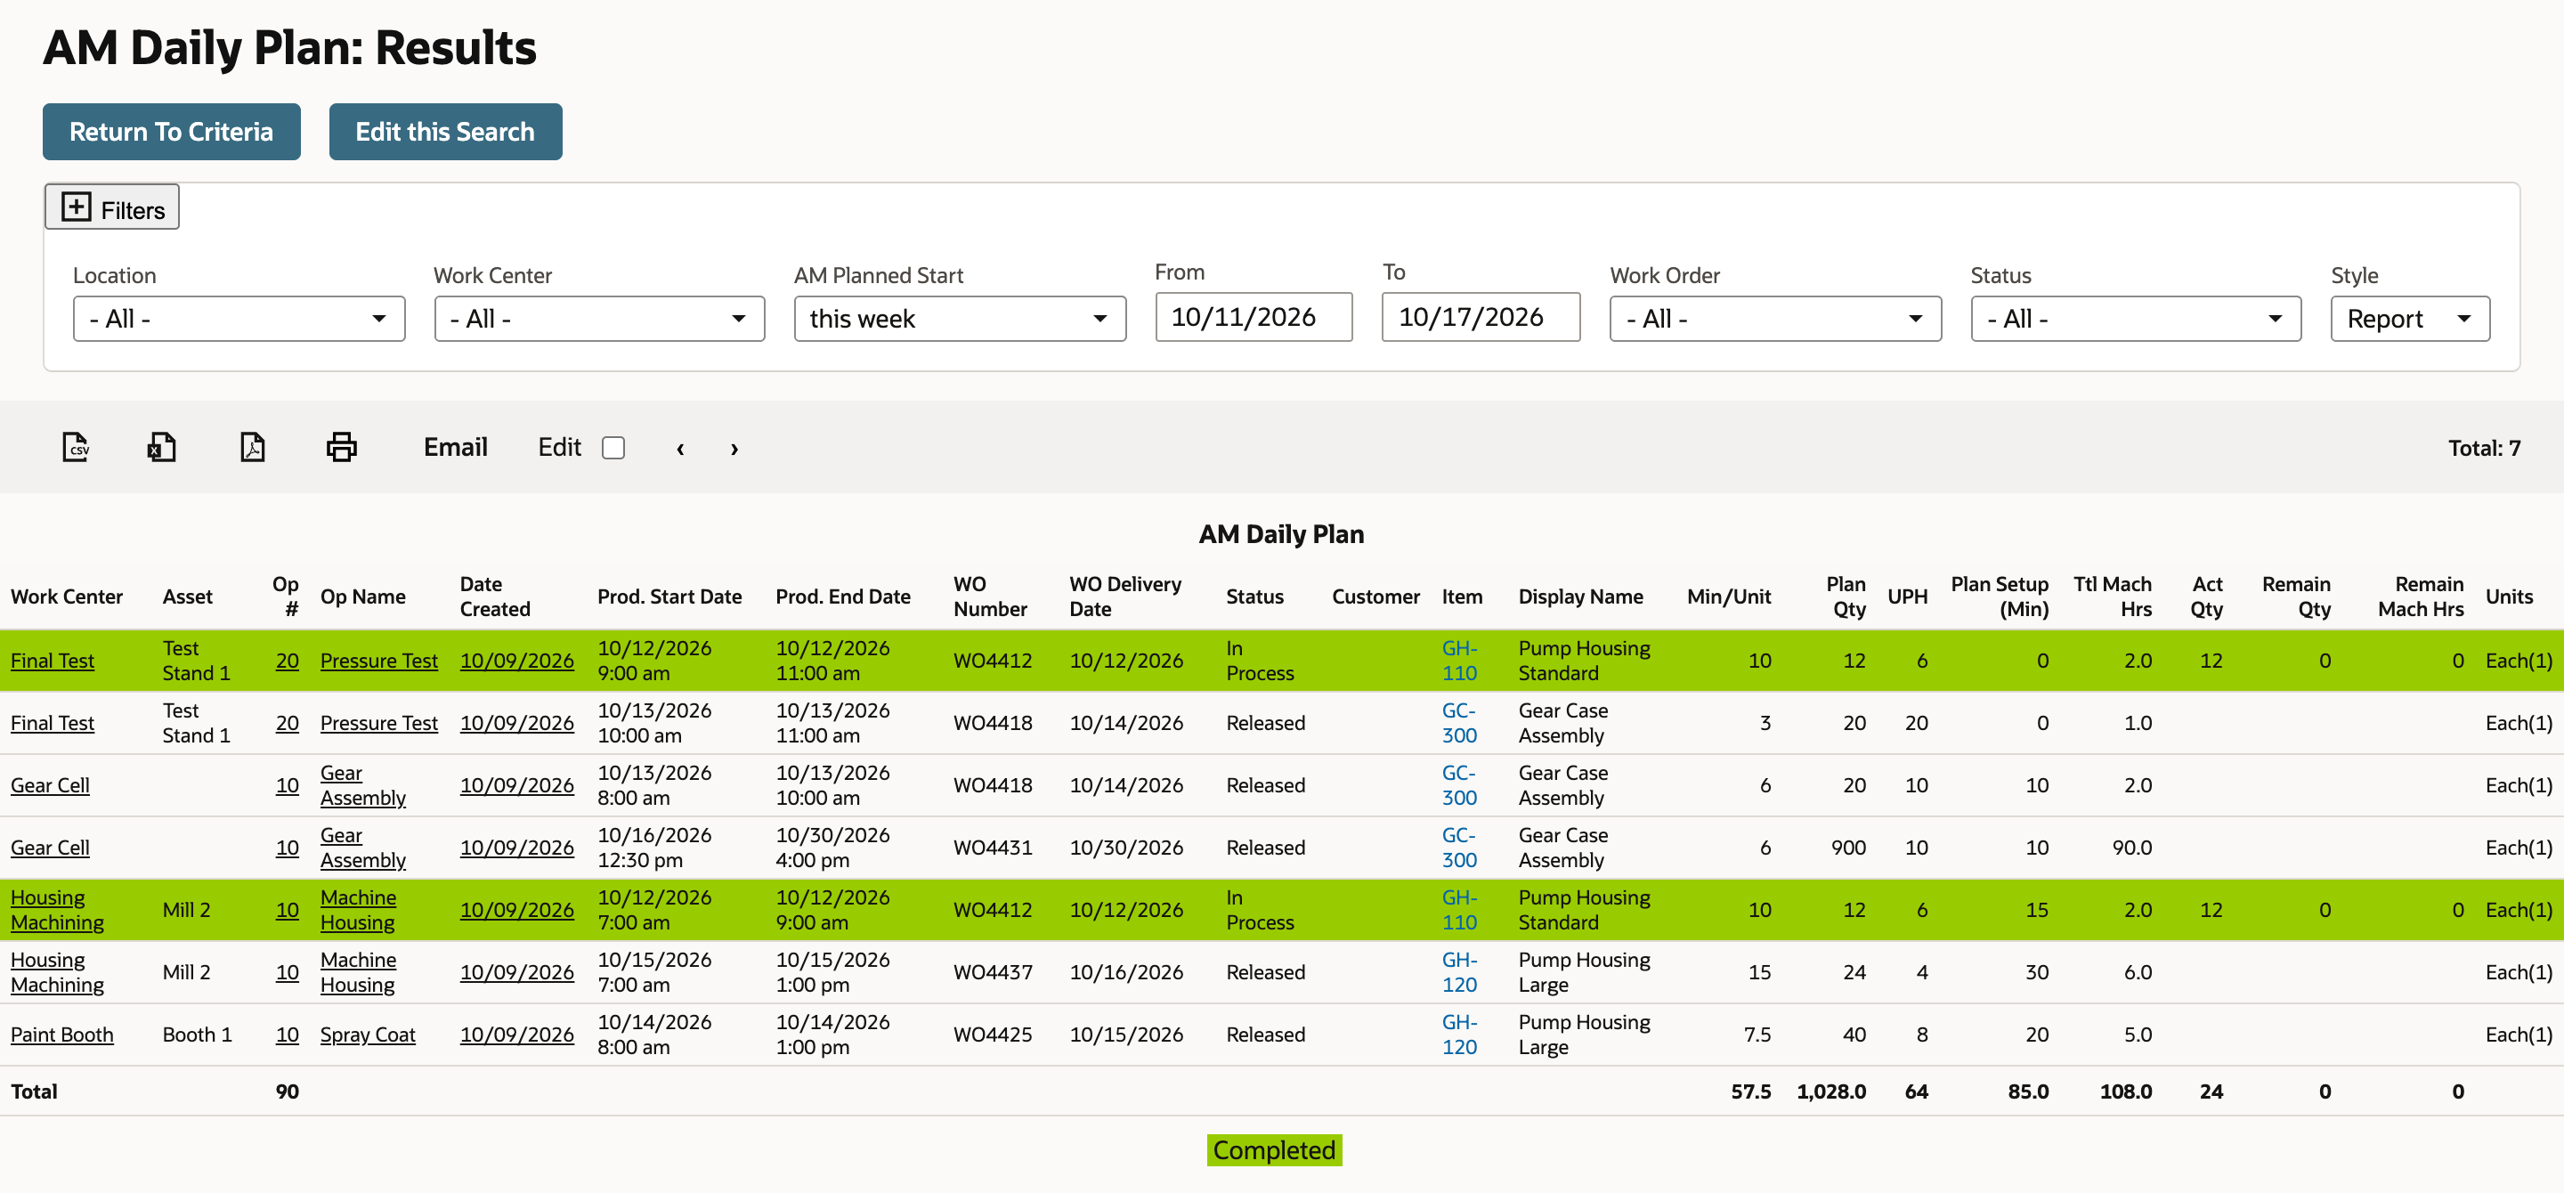Open the Work Center dropdown

599,319
